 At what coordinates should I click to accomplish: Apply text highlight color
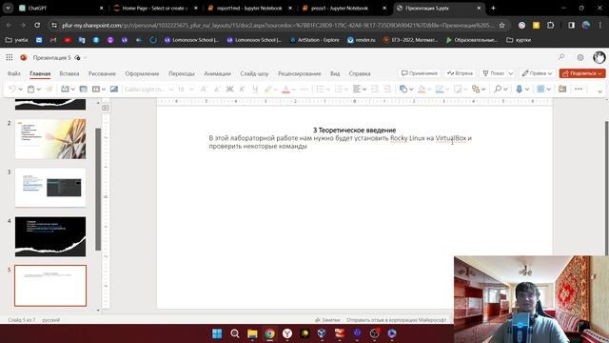tap(268, 89)
